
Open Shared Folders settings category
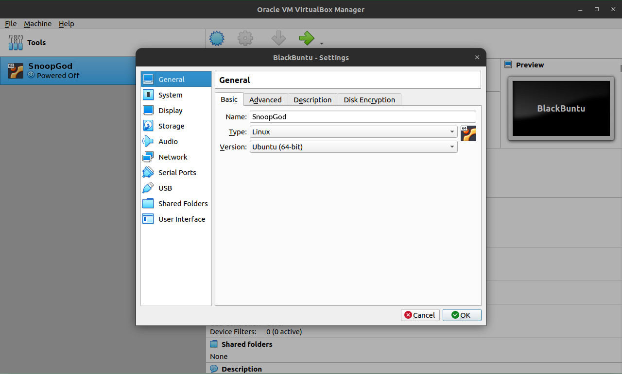[176, 204]
